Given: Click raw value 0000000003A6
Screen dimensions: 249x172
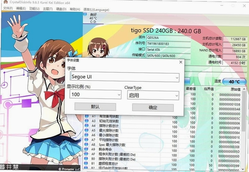Looking at the screenshot, I should tap(229, 109).
